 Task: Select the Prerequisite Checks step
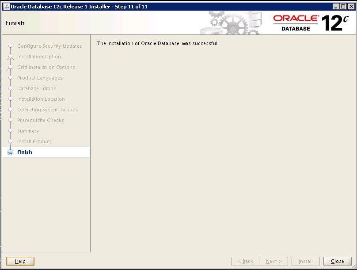point(41,120)
